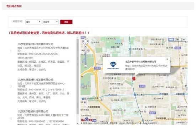This screenshot has height=130, width=196.
Task: Click the company logo in info popup
Action: pyautogui.click(x=113, y=65)
